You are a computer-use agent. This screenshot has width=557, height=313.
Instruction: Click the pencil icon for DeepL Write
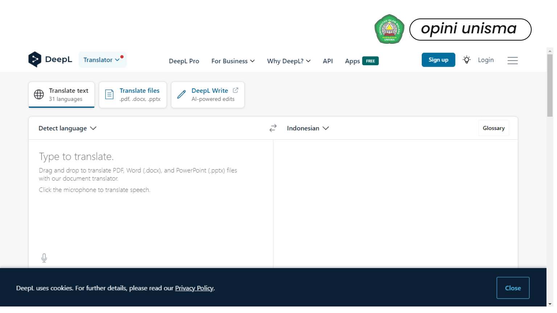click(181, 95)
